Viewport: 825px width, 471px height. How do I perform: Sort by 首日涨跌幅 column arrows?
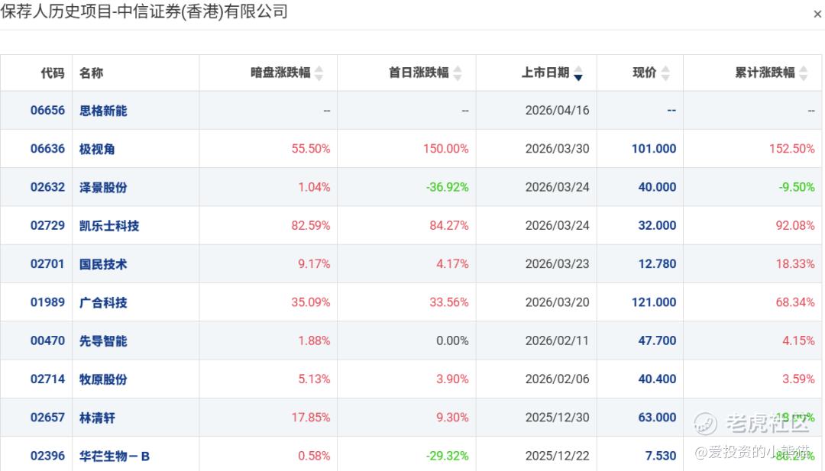(x=458, y=73)
